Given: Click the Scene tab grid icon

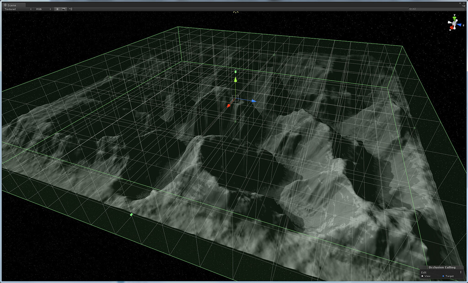Looking at the screenshot, I should pyautogui.click(x=5, y=5).
